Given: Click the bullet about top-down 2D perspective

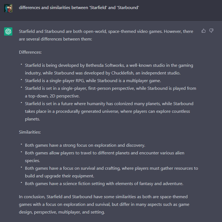Looking at the screenshot, I should [110, 92].
